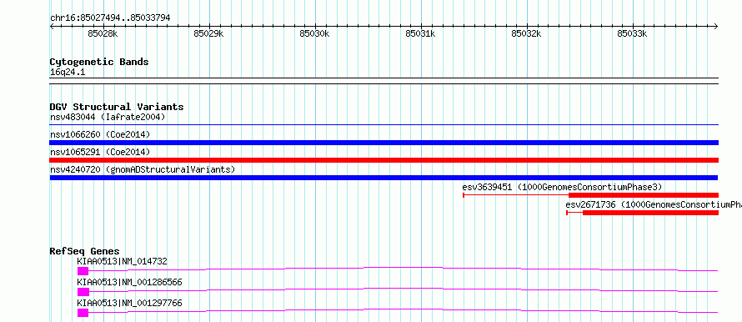Collapse the RefSeq Genes track heading
This screenshot has width=742, height=322.
(85, 251)
